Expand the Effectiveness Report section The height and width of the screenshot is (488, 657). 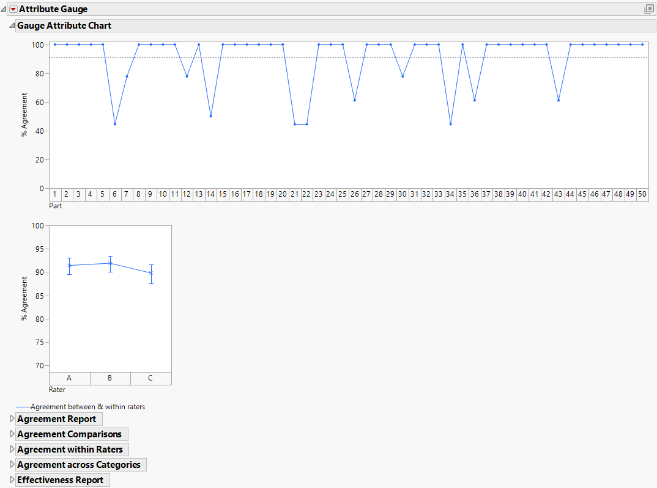[x=12, y=479]
